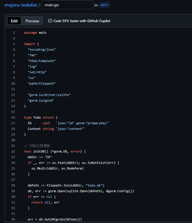The image size is (192, 223).
Task: Click the "html/template" import line
Action: click(42, 61)
